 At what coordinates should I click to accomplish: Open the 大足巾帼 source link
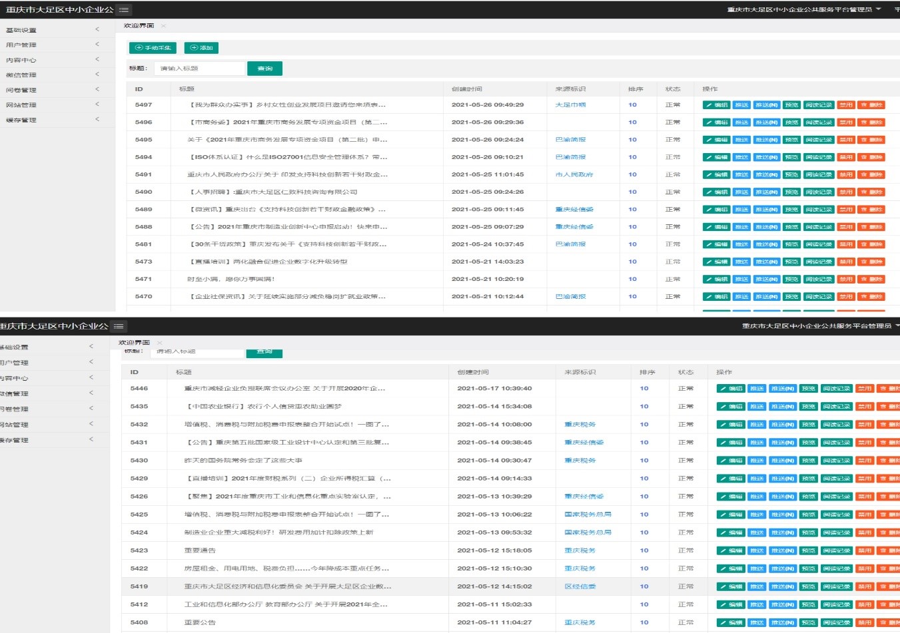coord(570,105)
